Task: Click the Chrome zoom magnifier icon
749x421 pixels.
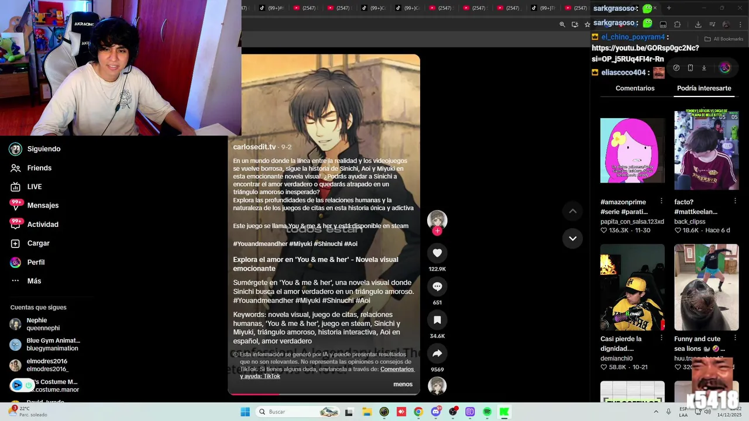Action: (562, 25)
